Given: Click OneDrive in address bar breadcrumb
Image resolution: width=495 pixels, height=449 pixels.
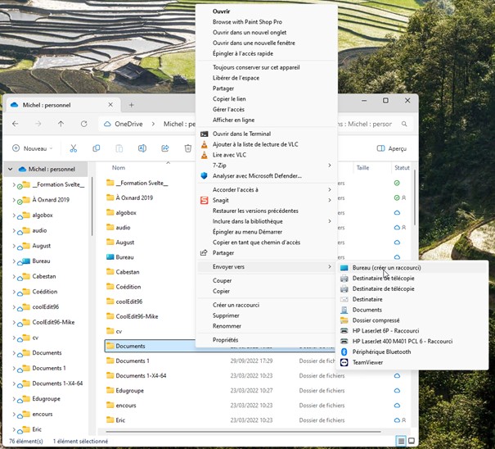Looking at the screenshot, I should (x=128, y=124).
